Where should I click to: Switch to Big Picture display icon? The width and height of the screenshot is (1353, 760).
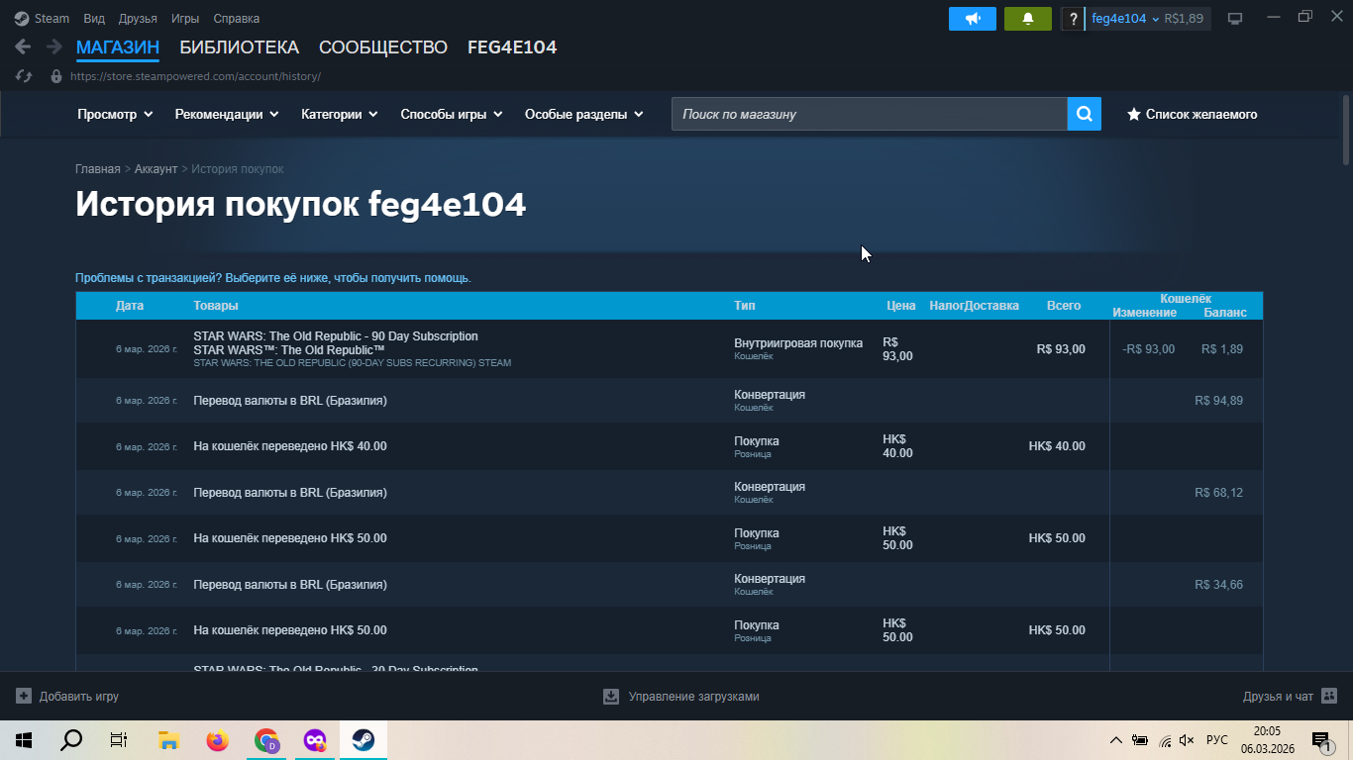[x=1235, y=19]
